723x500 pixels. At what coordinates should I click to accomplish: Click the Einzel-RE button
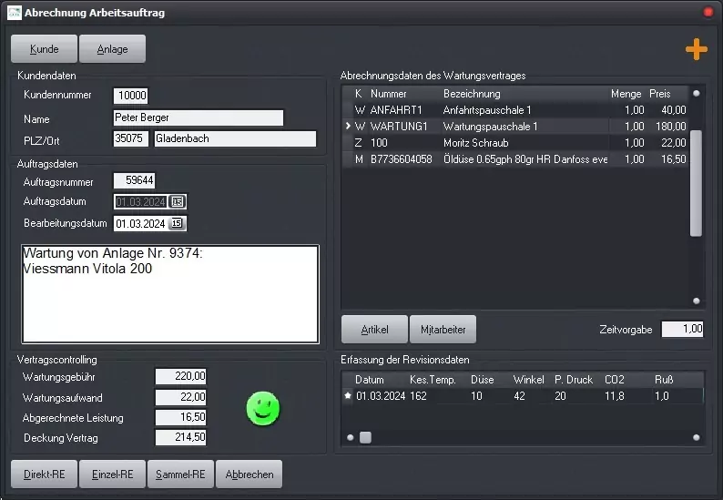coord(113,474)
